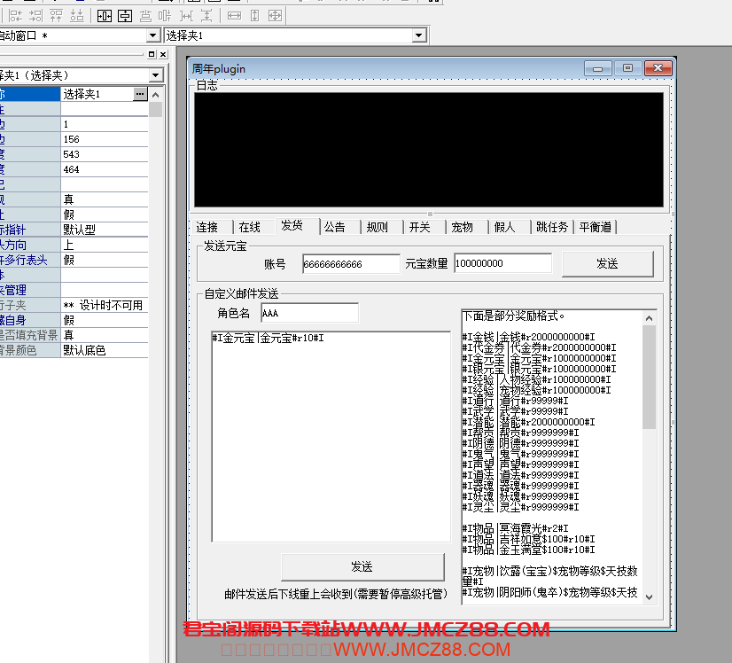The image size is (732, 663).
Task: Select the 平衡道 tab
Action: tap(596, 228)
